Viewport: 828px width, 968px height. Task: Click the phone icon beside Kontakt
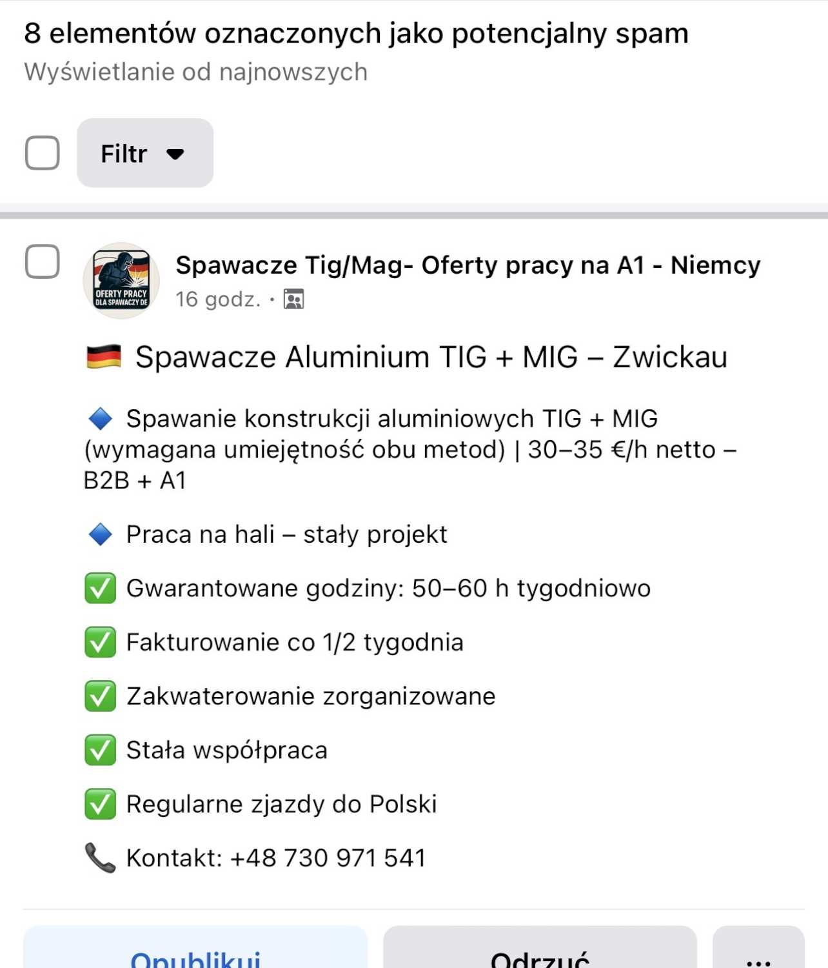101,858
